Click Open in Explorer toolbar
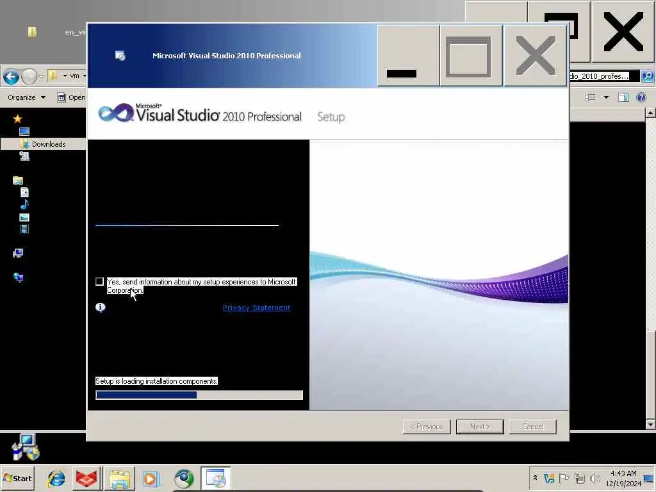 tap(71, 97)
